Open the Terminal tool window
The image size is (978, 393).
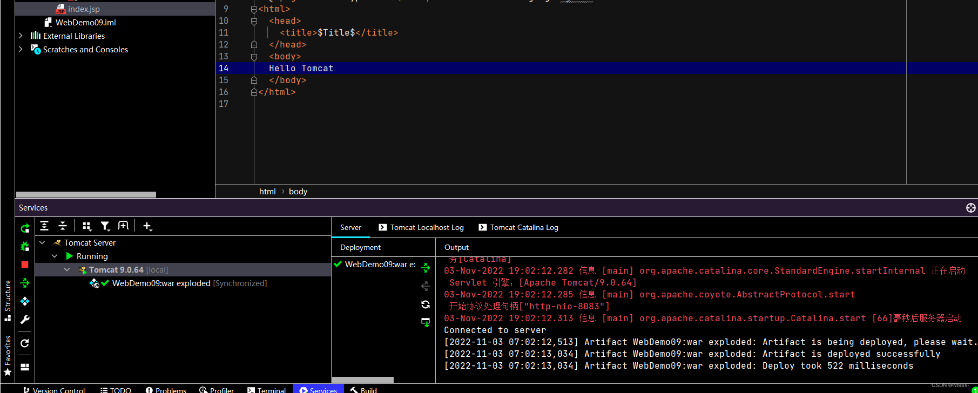[266, 389]
